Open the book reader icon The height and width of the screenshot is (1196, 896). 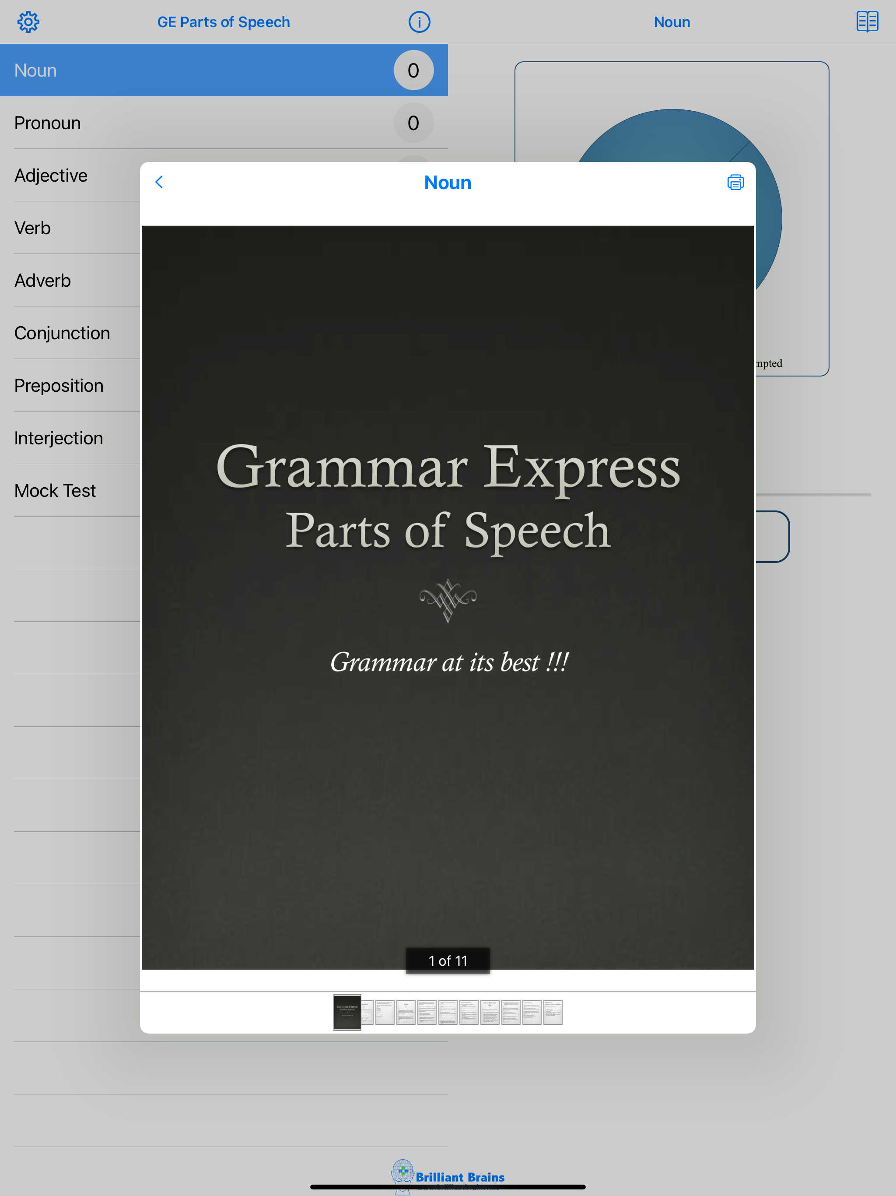pos(867,22)
